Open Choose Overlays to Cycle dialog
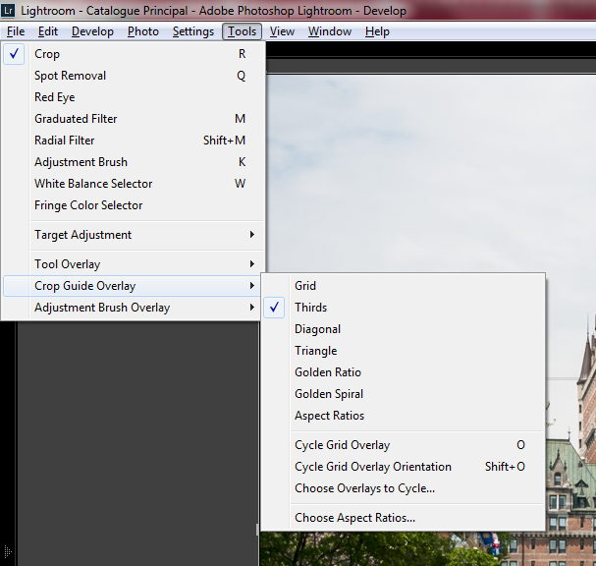The width and height of the screenshot is (596, 566). (404, 488)
